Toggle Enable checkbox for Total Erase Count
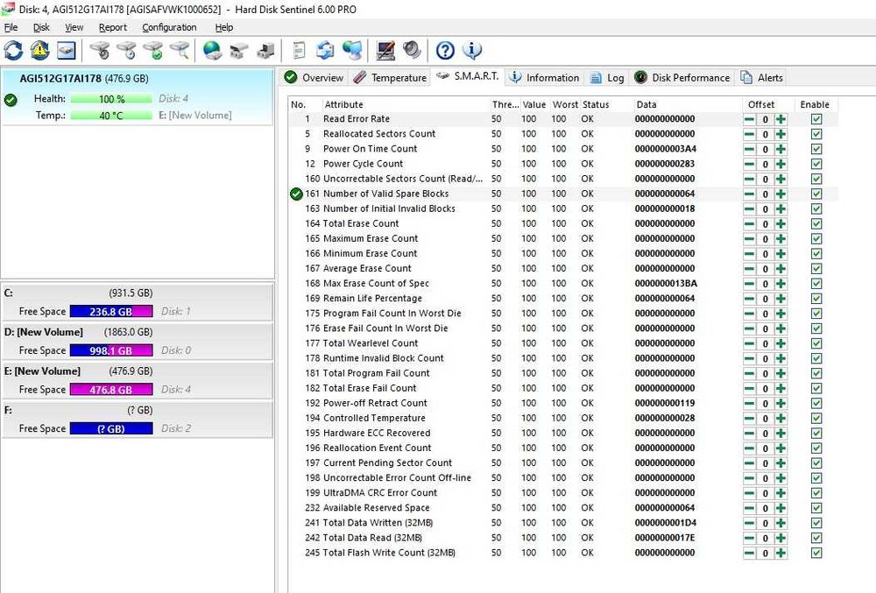Screen dimensions: 876x593 [816, 224]
